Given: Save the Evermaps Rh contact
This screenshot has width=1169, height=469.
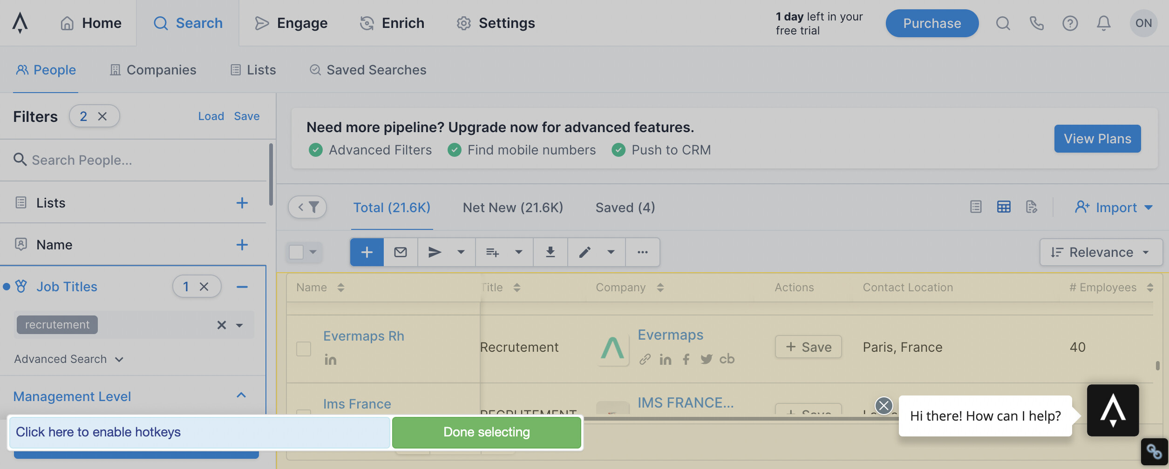Looking at the screenshot, I should click(x=808, y=347).
